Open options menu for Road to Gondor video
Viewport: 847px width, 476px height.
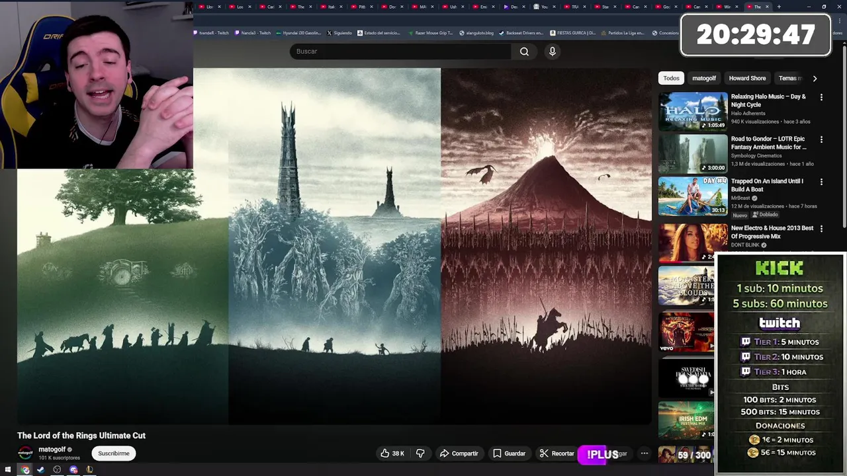pyautogui.click(x=821, y=139)
